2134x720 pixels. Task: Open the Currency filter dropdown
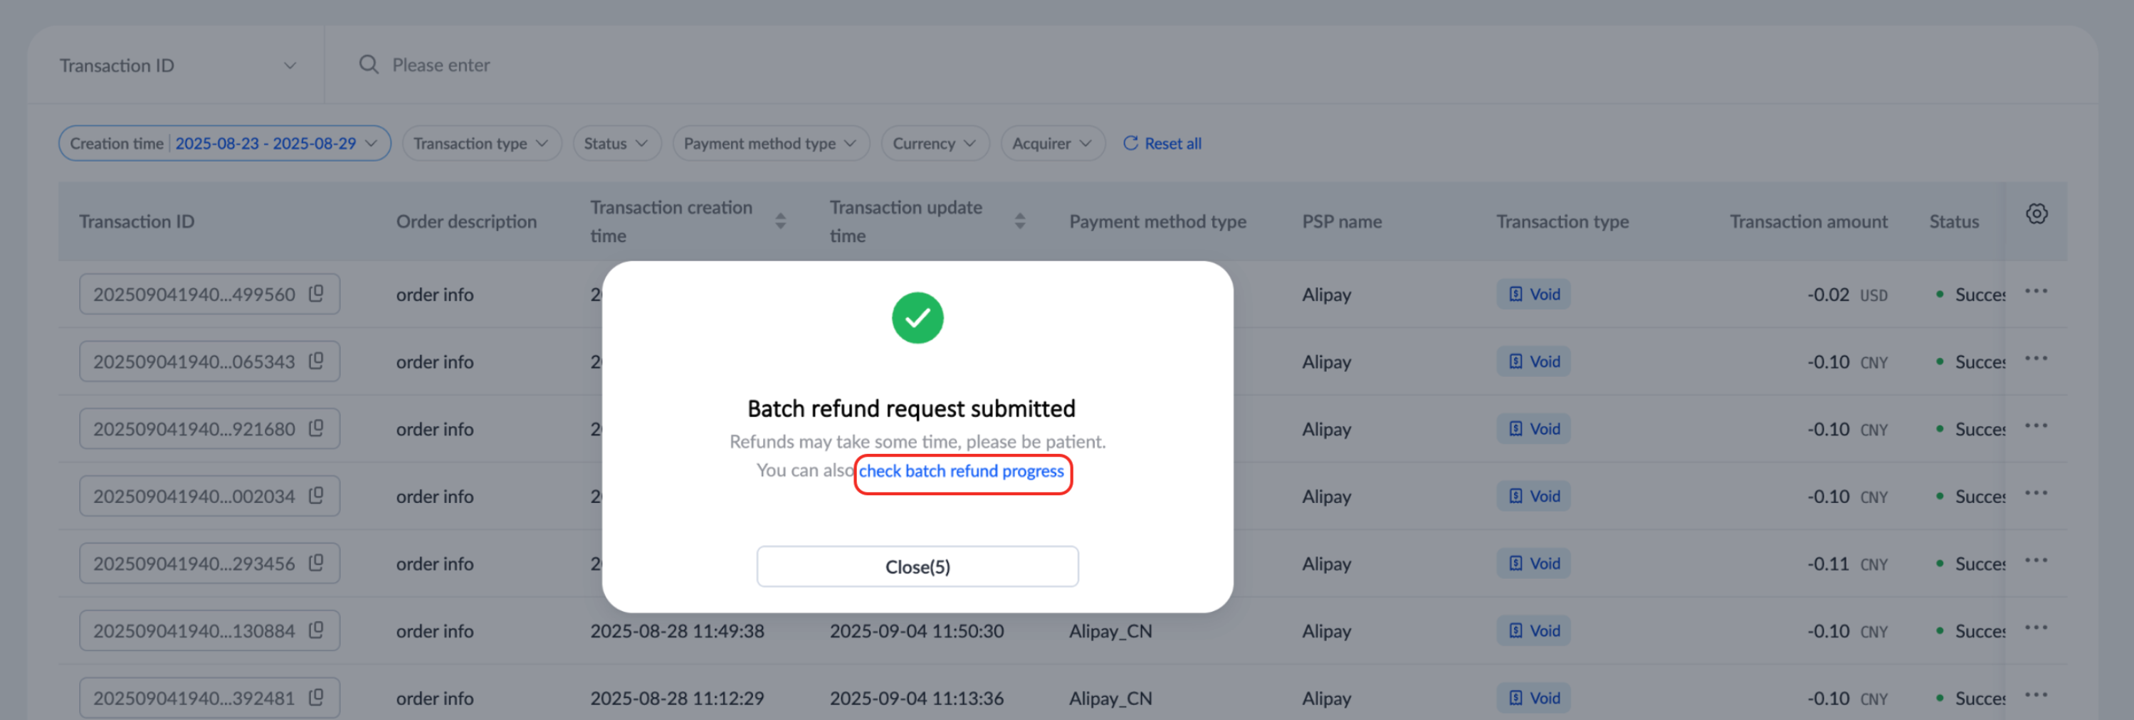tap(934, 143)
